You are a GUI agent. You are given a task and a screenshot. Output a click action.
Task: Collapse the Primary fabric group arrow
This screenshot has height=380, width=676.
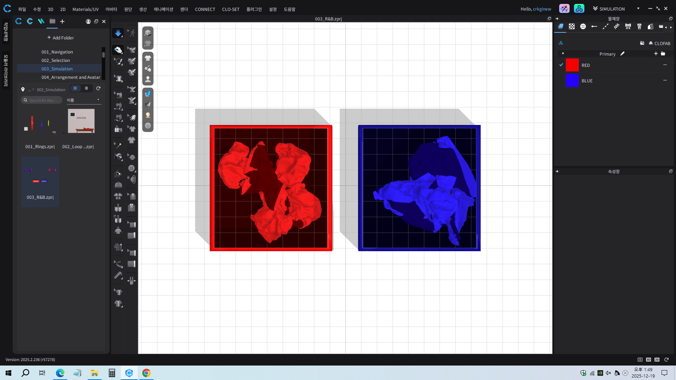click(563, 54)
